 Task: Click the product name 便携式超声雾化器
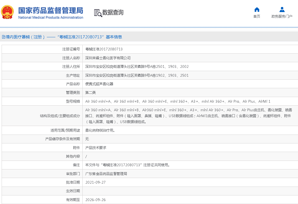tap(99, 84)
